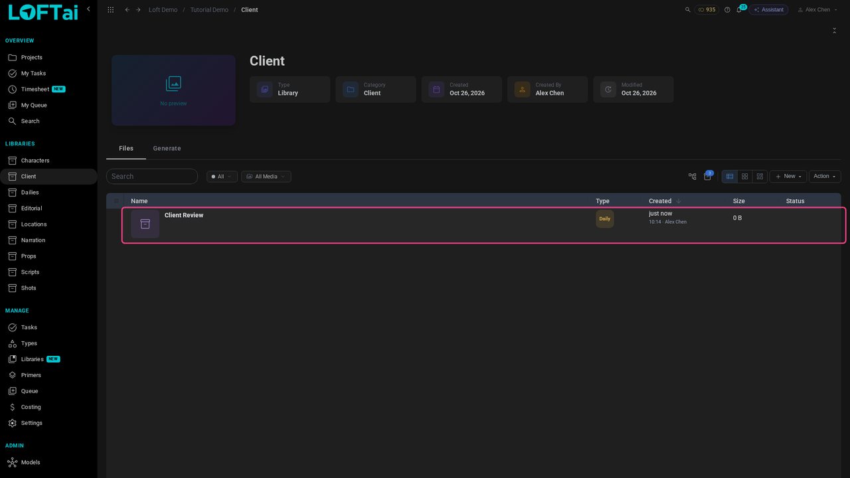850x478 pixels.
Task: Collapse the header details panel
Action: pos(834,31)
